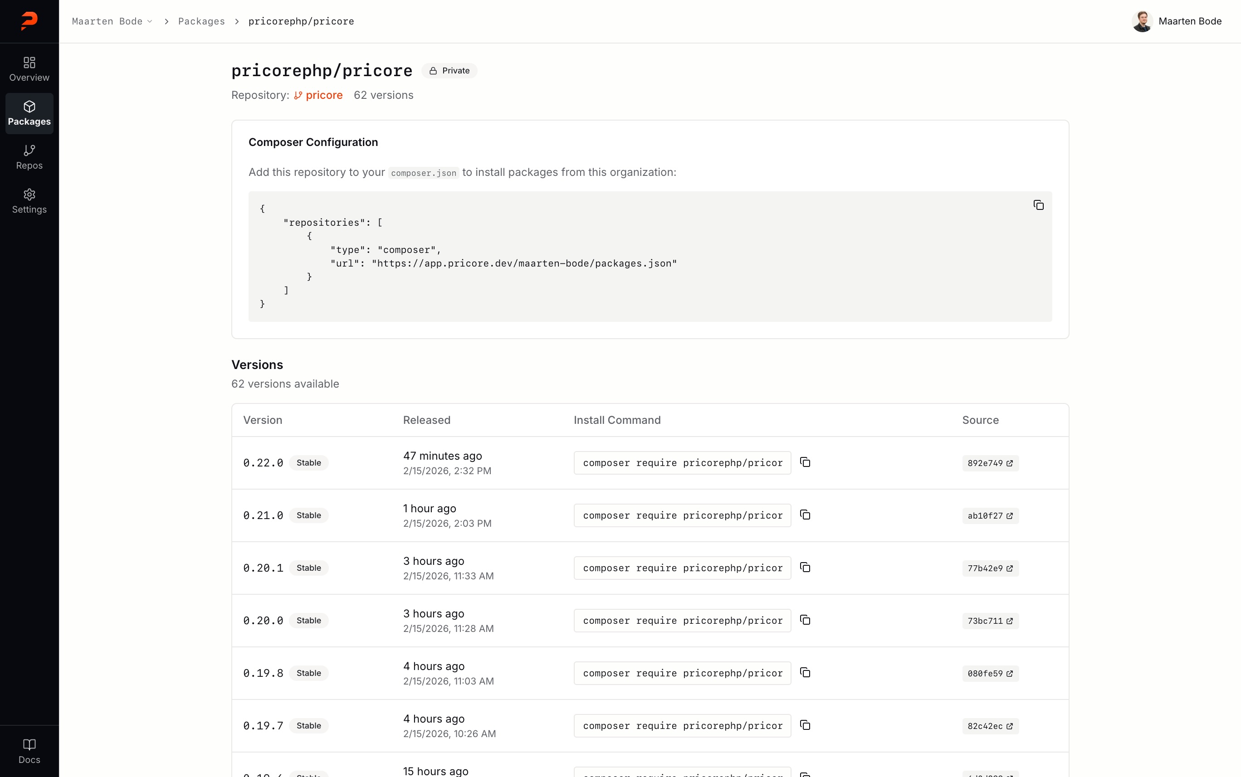Image resolution: width=1241 pixels, height=777 pixels.
Task: Open Overview from the sidebar
Action: coord(29,68)
